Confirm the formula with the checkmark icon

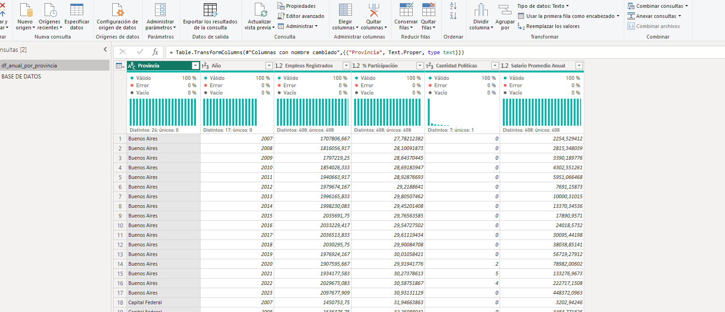click(x=140, y=52)
